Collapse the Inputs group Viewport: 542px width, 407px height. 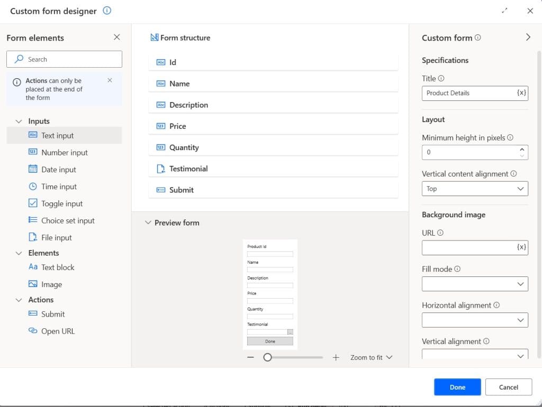point(19,121)
